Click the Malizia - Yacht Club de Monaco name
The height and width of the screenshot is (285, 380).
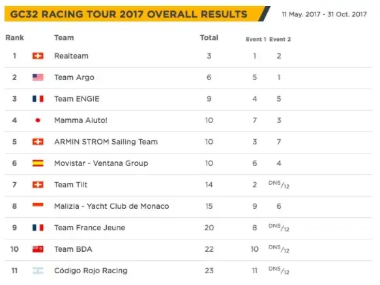(111, 206)
